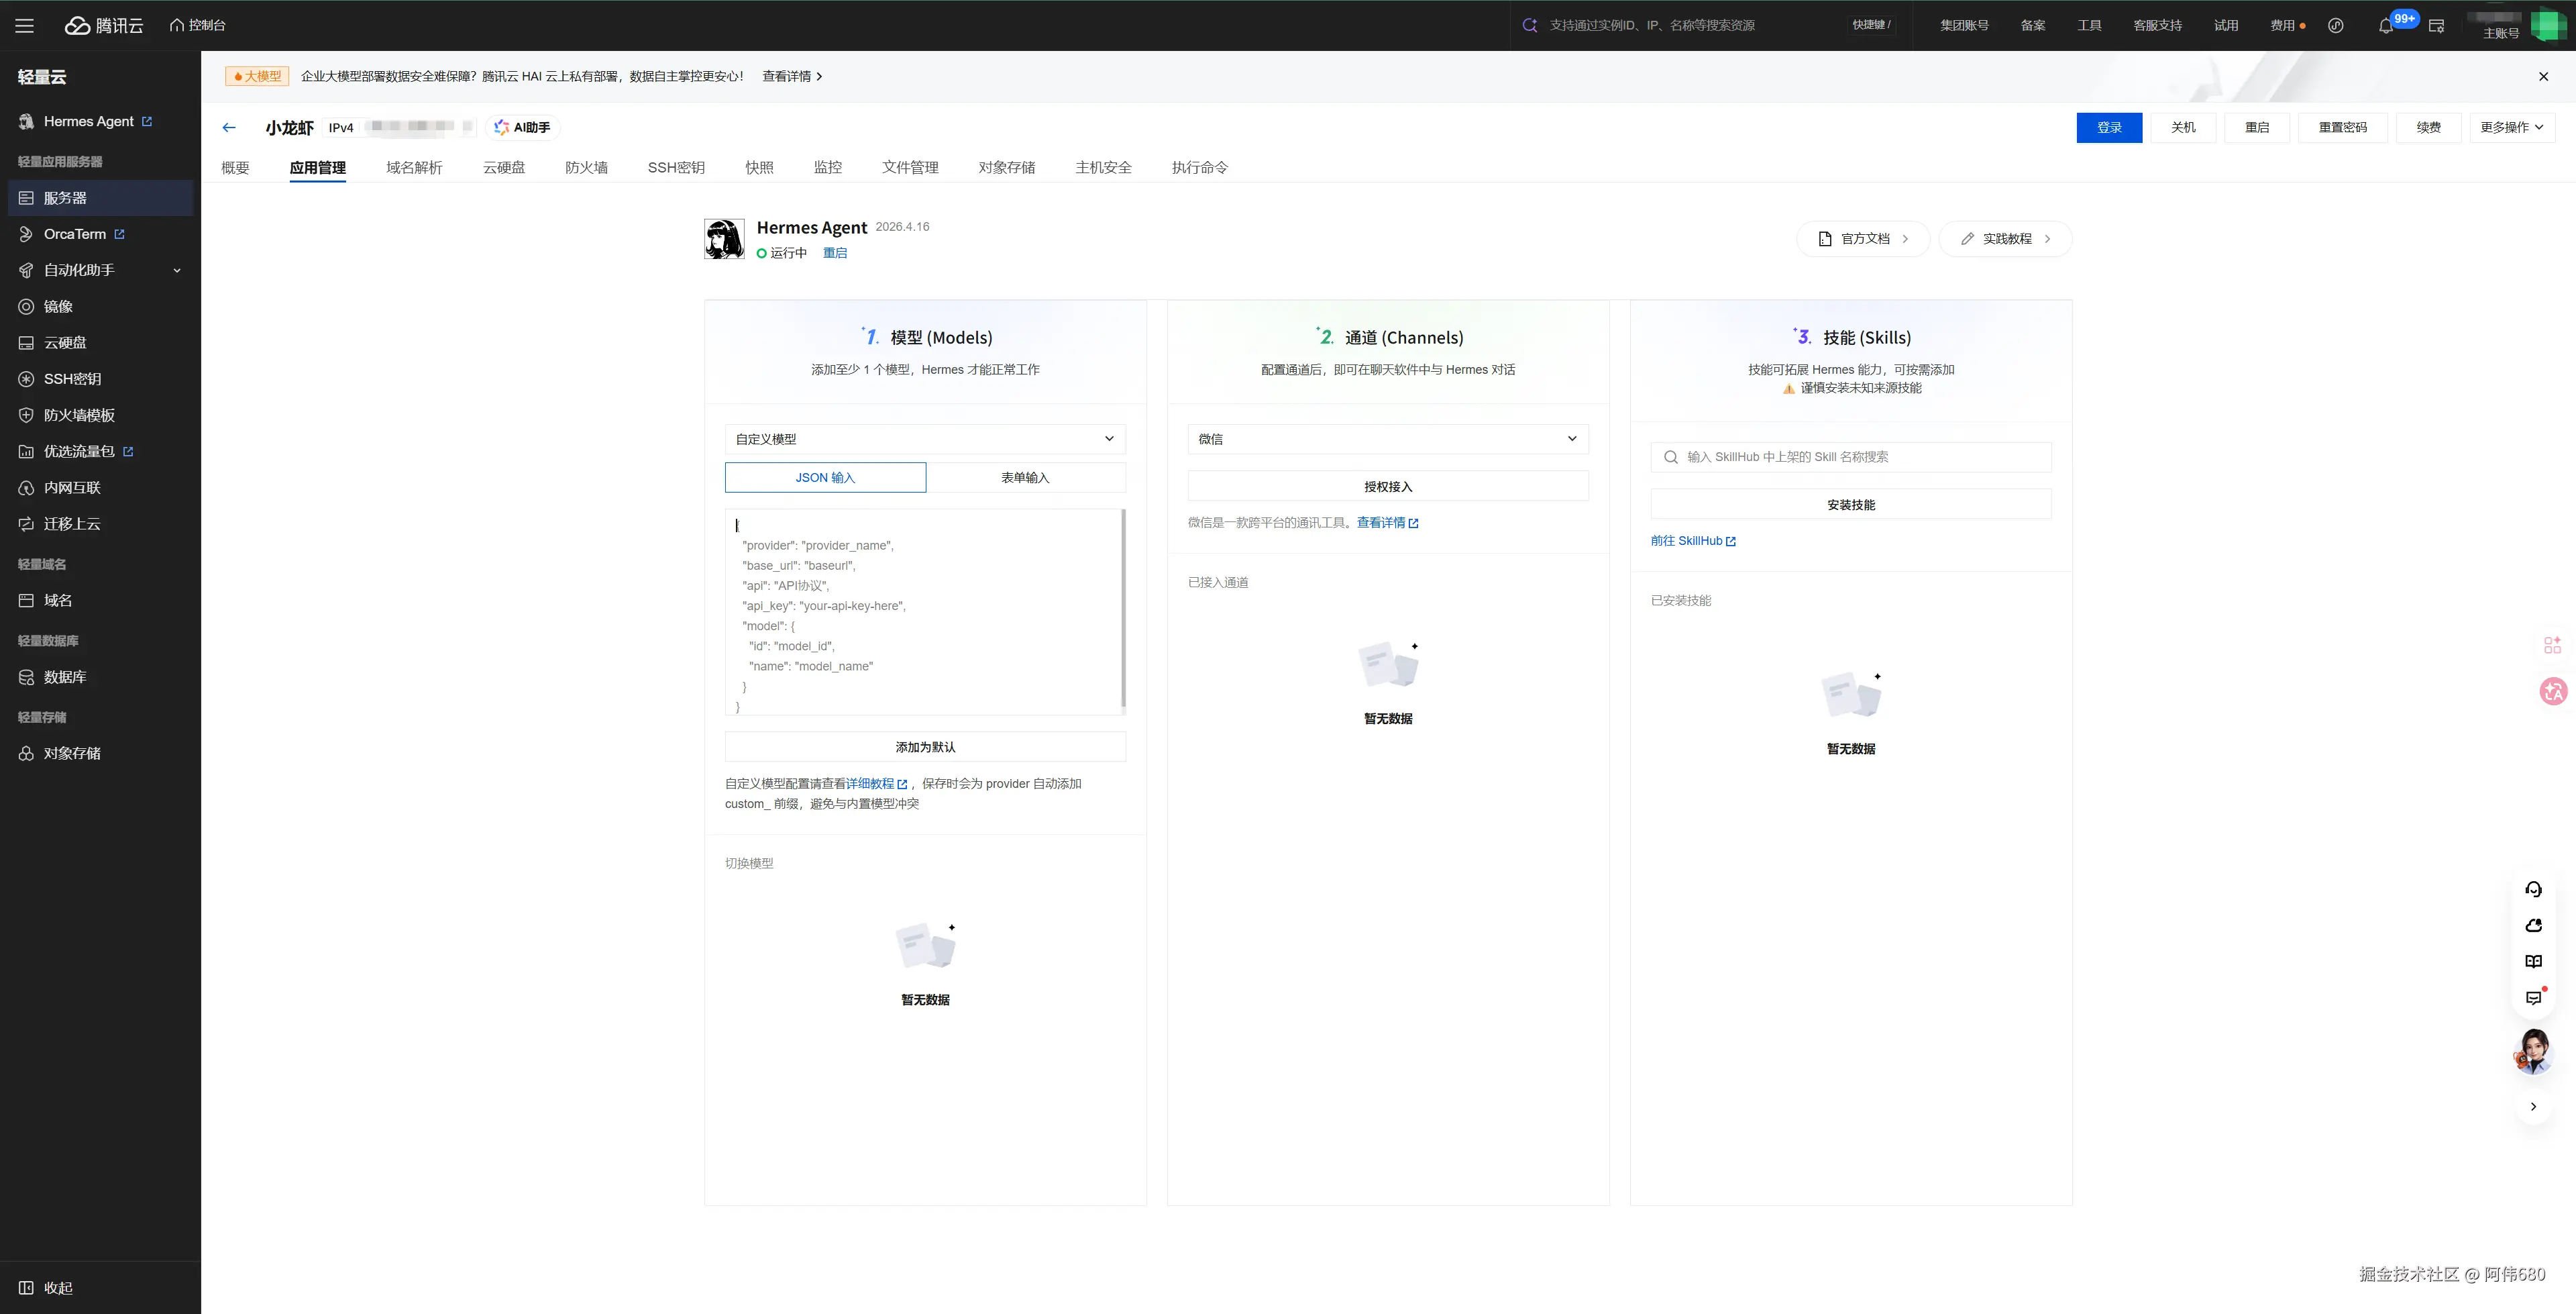Focus the JSON model config text area
This screenshot has width=2576, height=1314.
tap(925, 613)
